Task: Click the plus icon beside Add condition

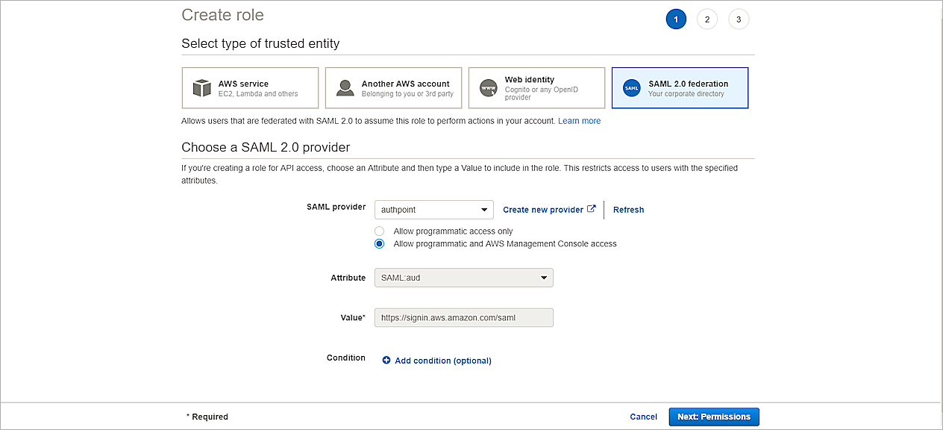Action: pos(386,361)
